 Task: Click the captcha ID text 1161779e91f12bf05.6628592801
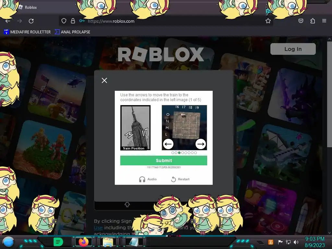[x=164, y=167]
